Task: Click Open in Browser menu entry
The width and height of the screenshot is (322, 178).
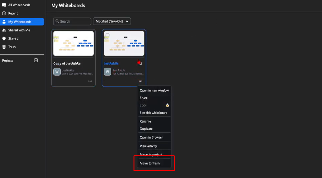Action: (x=151, y=137)
